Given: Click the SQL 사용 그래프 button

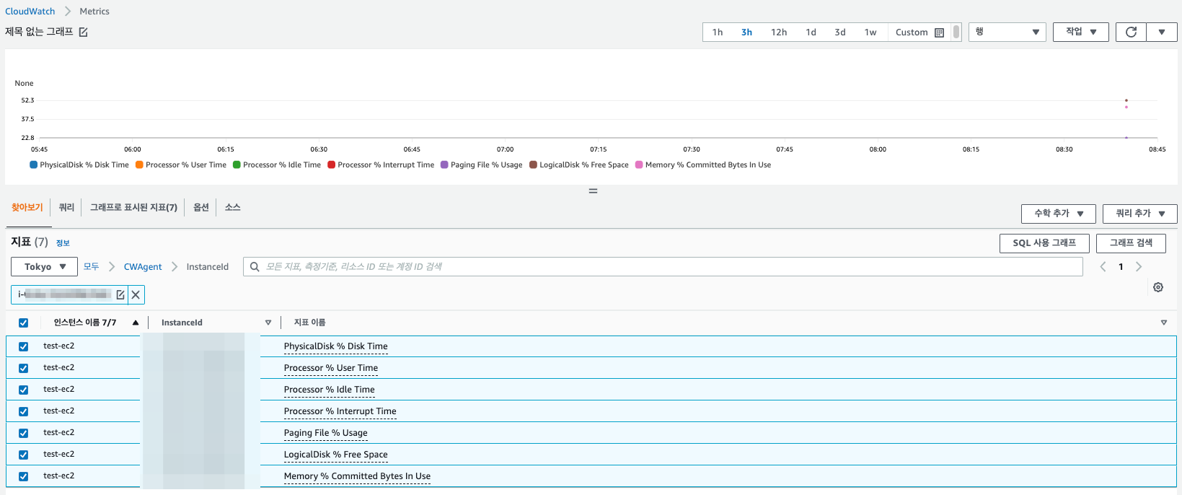Looking at the screenshot, I should [1044, 243].
